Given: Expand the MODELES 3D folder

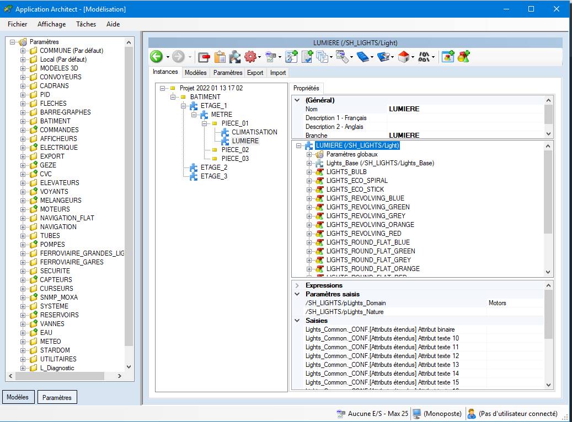Looking at the screenshot, I should pos(23,68).
